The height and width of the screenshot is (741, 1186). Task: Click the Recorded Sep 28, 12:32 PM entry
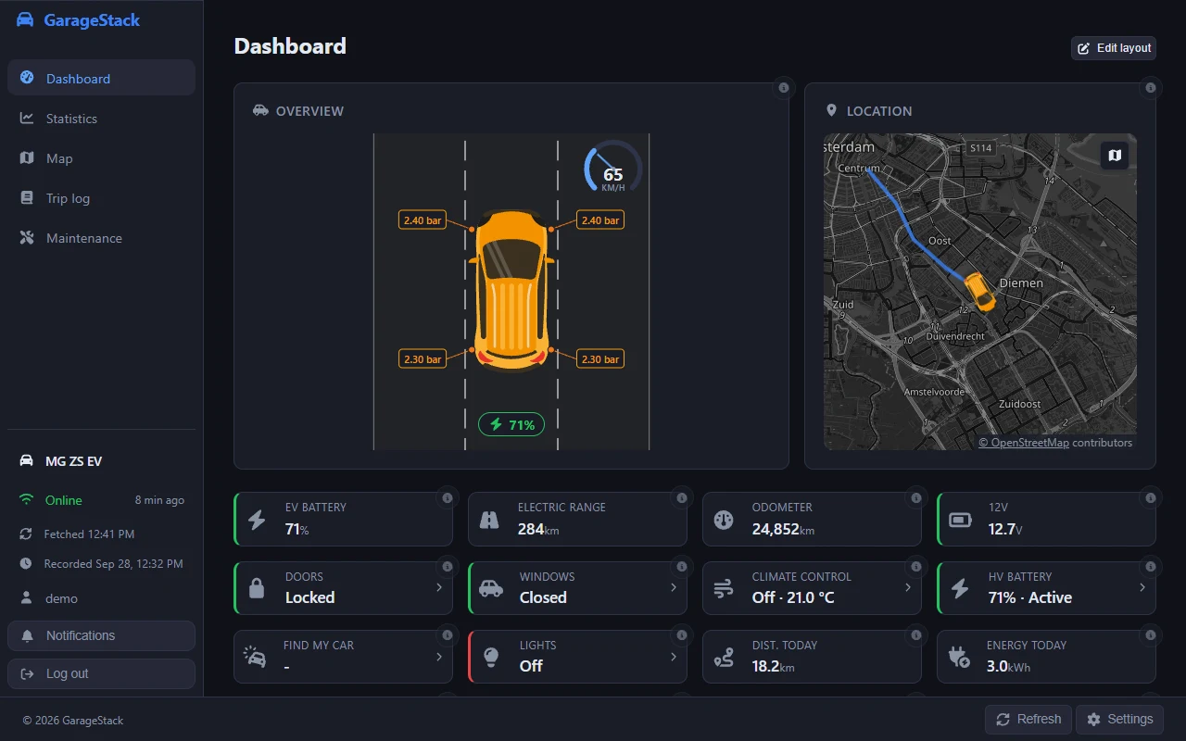pos(113,564)
